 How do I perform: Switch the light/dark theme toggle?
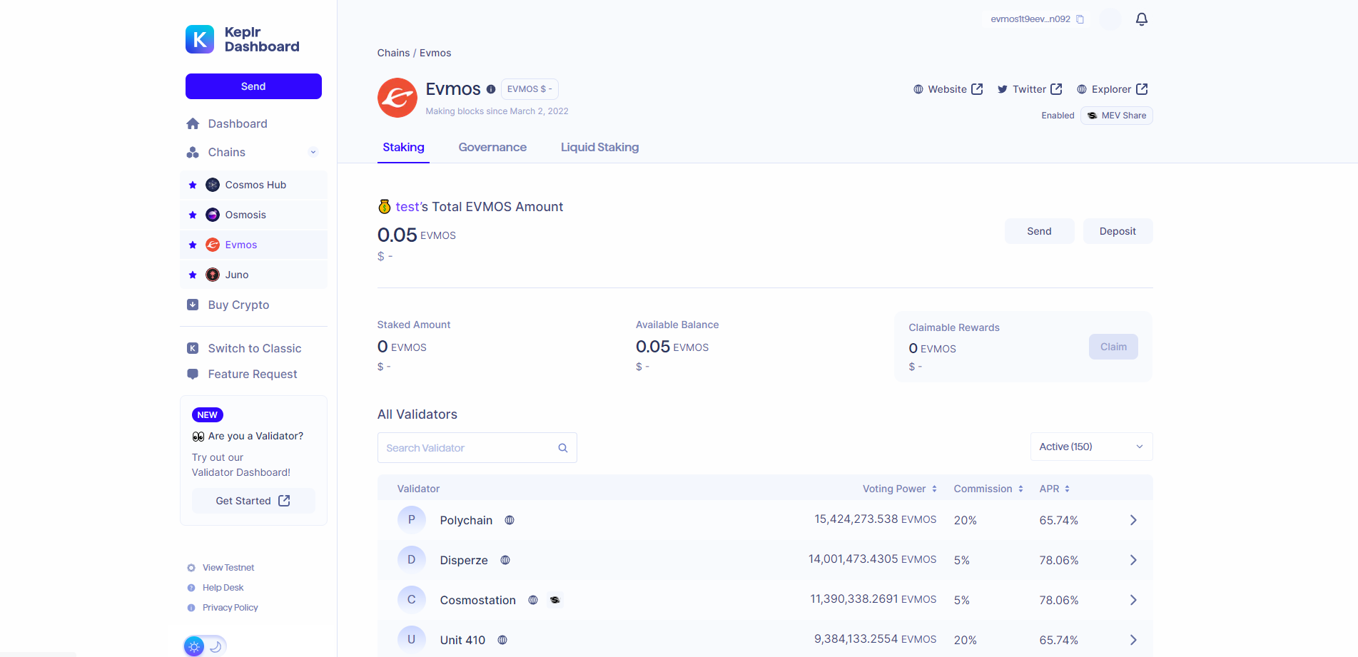(205, 646)
